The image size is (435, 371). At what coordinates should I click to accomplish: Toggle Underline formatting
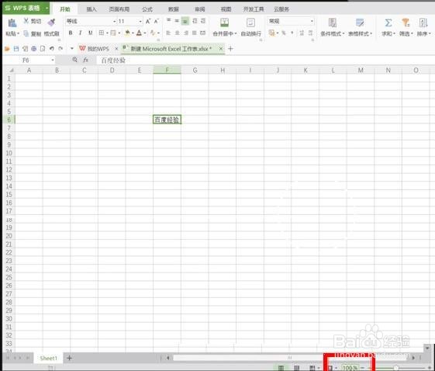[x=90, y=33]
